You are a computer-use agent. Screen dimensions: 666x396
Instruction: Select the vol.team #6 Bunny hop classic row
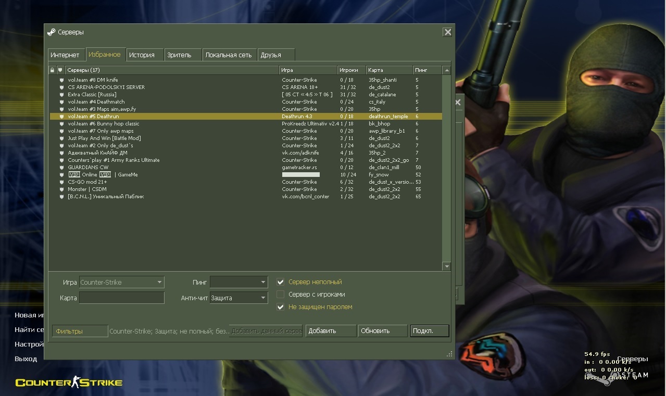pyautogui.click(x=246, y=124)
